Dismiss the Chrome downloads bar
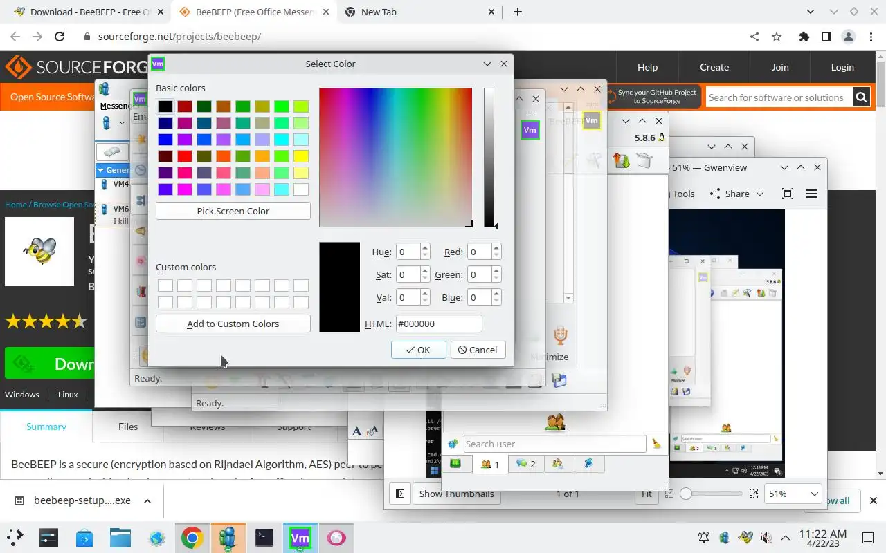The width and height of the screenshot is (886, 553). click(873, 500)
